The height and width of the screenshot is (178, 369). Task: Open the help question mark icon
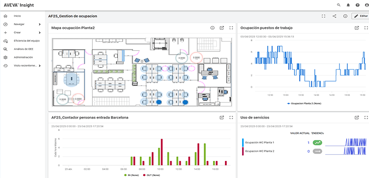(x=358, y=5)
